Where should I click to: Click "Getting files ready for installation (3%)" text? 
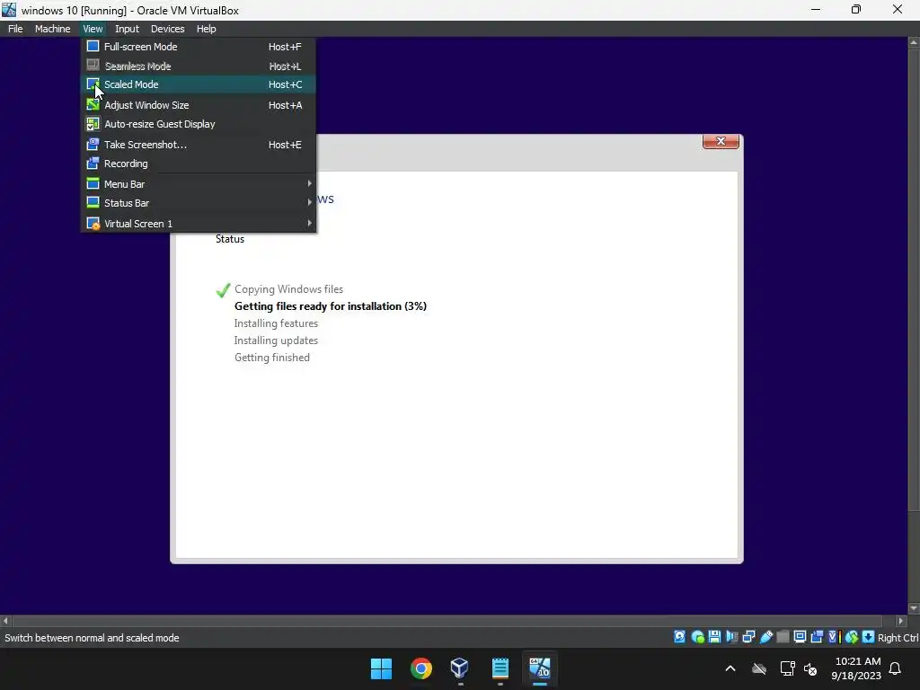331,306
